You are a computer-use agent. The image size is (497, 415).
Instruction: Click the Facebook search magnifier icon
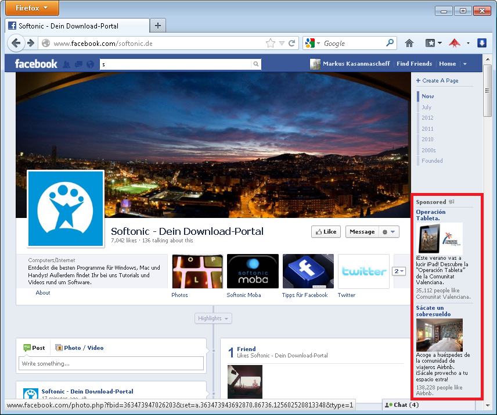pos(255,64)
